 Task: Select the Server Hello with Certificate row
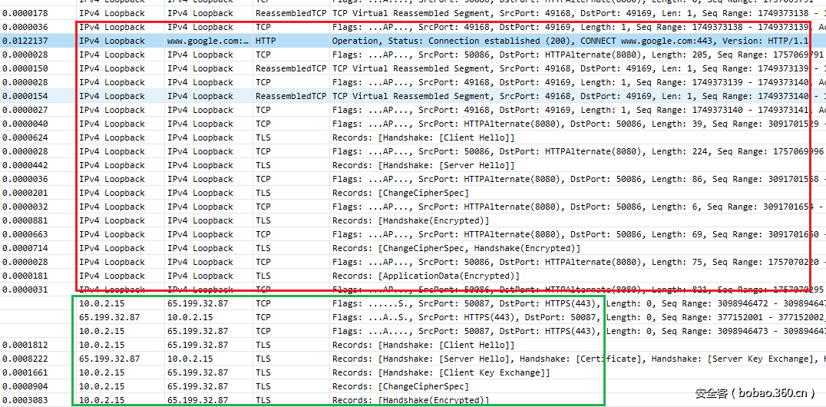point(537,359)
